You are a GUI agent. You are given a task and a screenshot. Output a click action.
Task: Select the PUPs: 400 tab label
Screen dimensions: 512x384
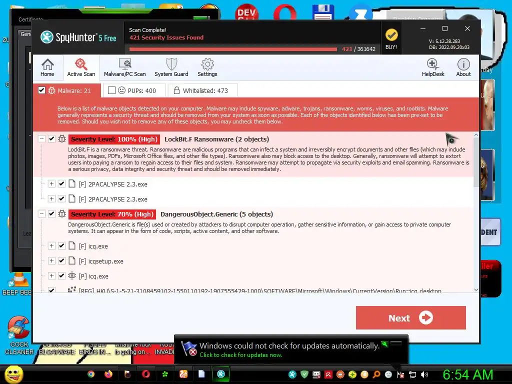click(x=141, y=91)
